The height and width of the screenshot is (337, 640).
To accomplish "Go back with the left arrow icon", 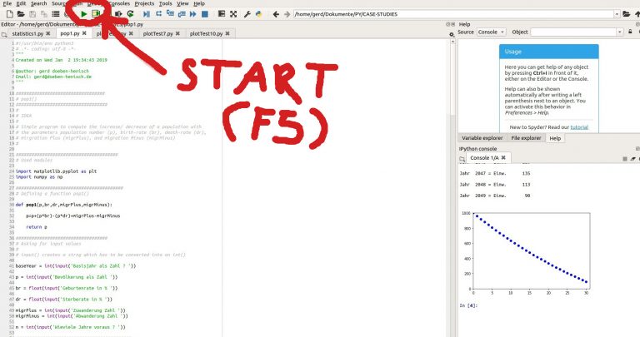I will 276,14.
